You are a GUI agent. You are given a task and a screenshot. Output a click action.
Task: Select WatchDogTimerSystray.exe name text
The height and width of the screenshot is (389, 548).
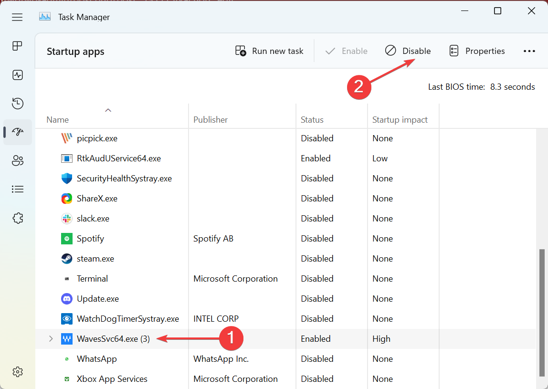tap(128, 319)
